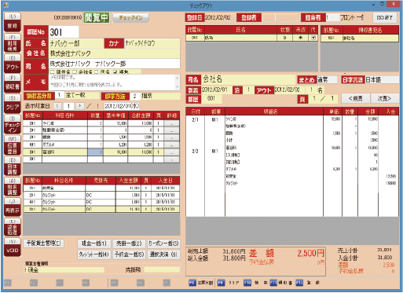403x293 pixels.
Task: Open 利用検索 (F) from the sidebar
Action: pyautogui.click(x=13, y=43)
